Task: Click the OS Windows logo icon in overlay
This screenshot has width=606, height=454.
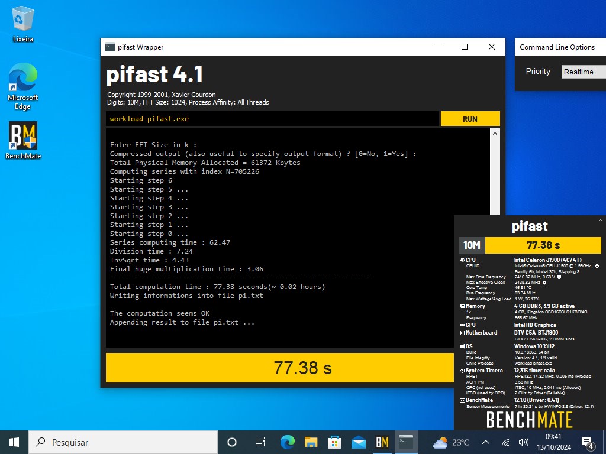Action: click(462, 346)
